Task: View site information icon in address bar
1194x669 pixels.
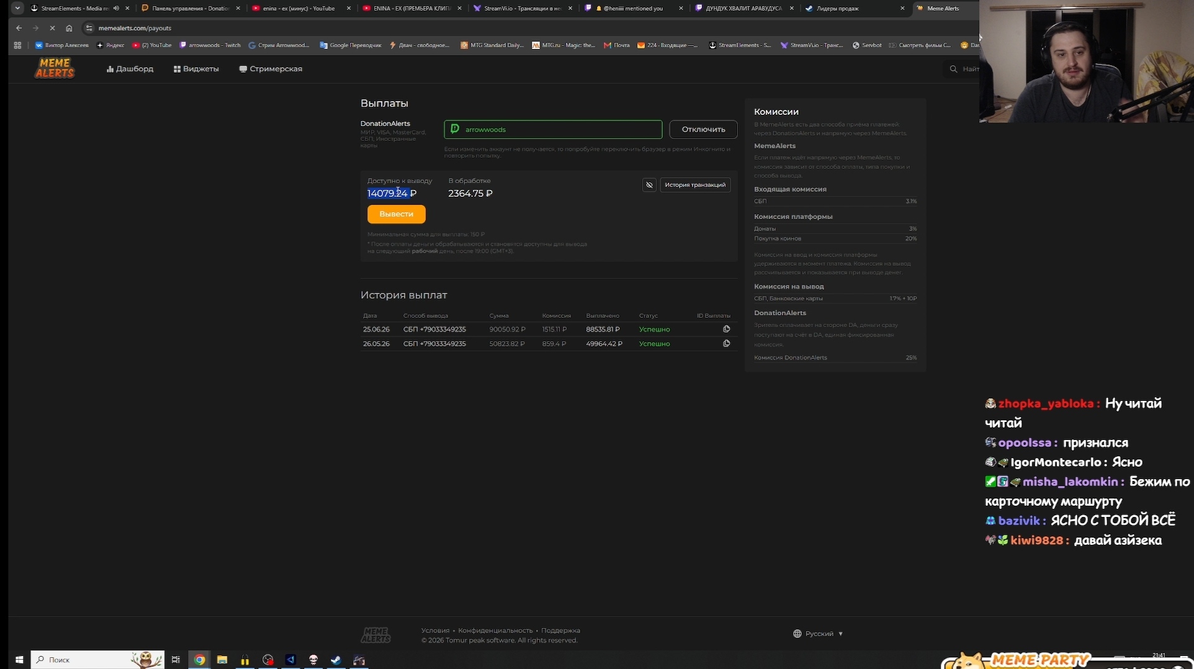Action: (89, 28)
